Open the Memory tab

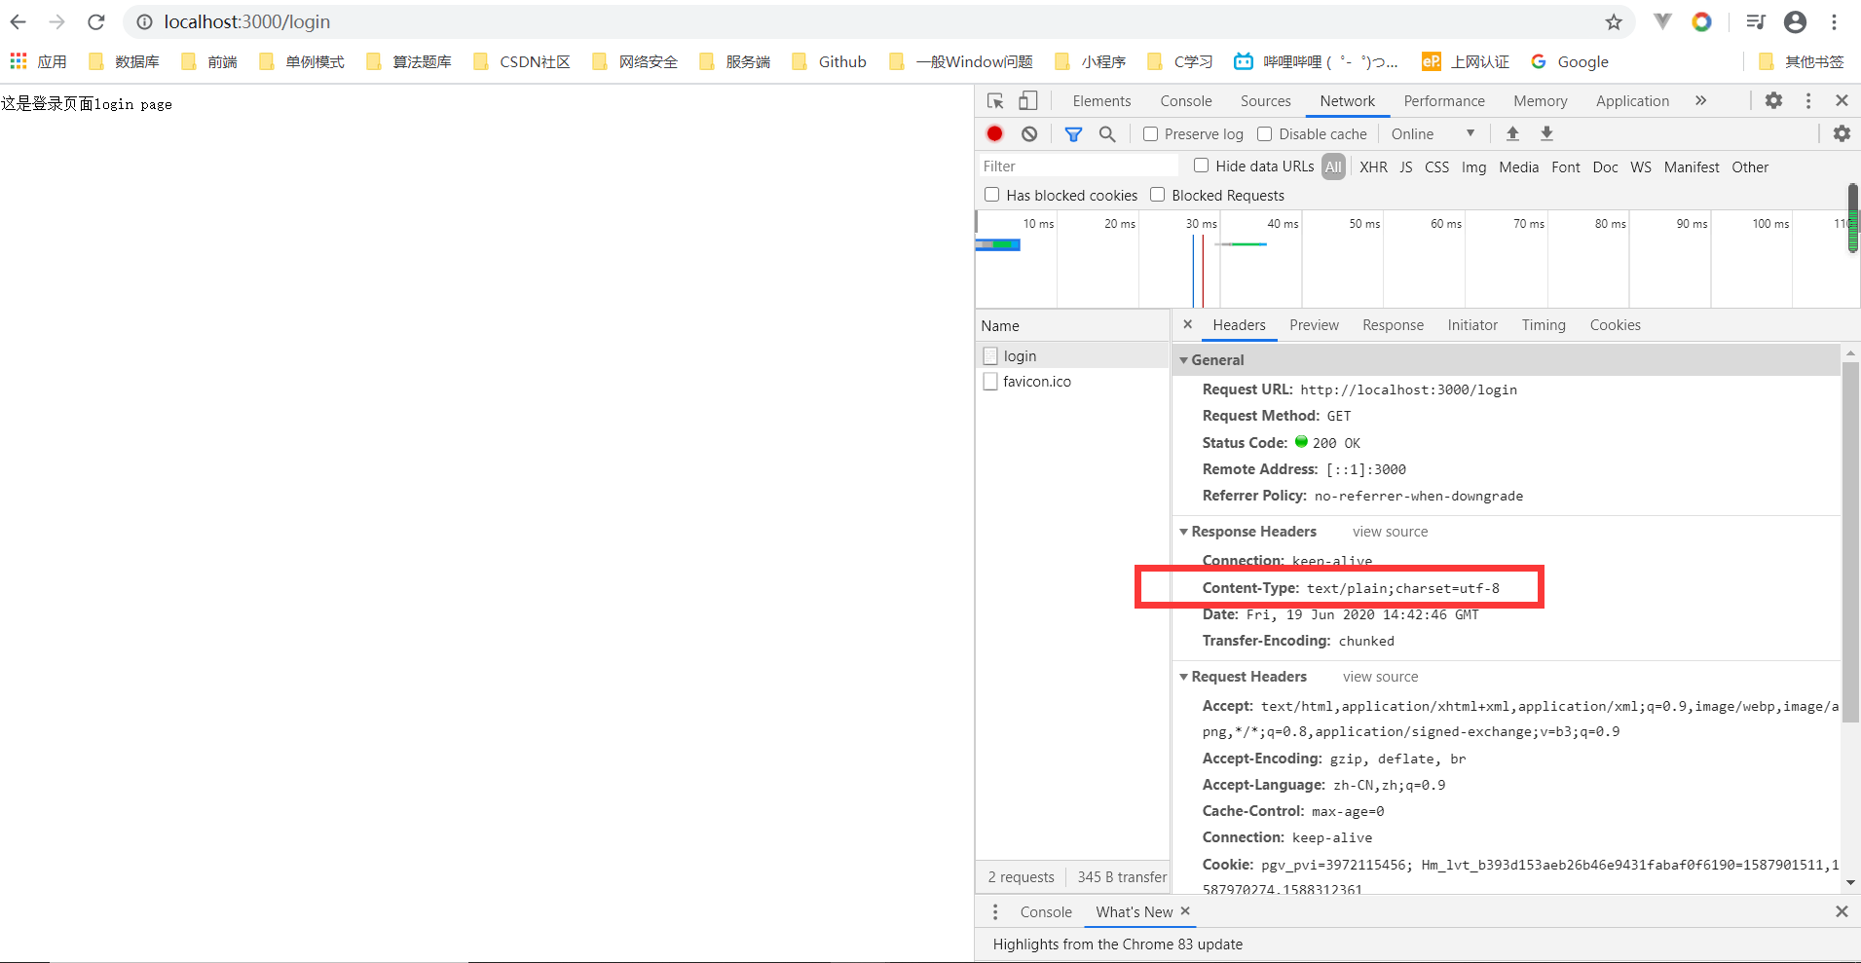click(x=1540, y=100)
